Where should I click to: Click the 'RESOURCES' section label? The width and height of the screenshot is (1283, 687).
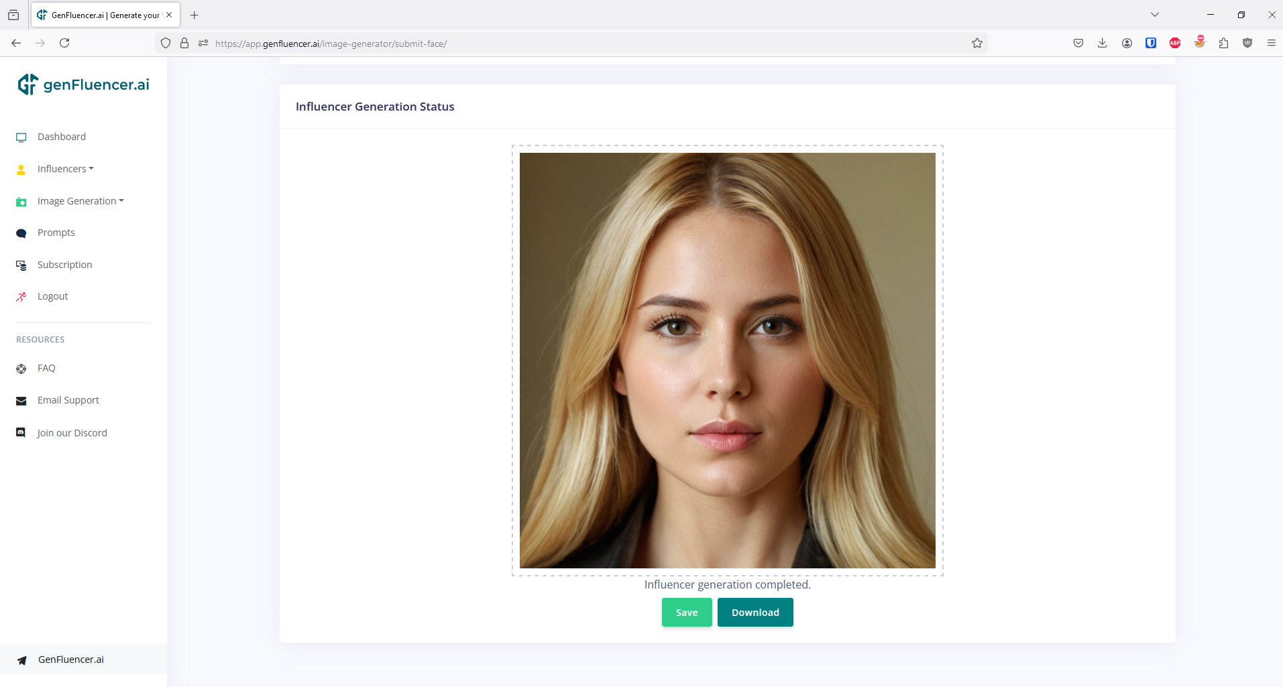[x=40, y=340]
